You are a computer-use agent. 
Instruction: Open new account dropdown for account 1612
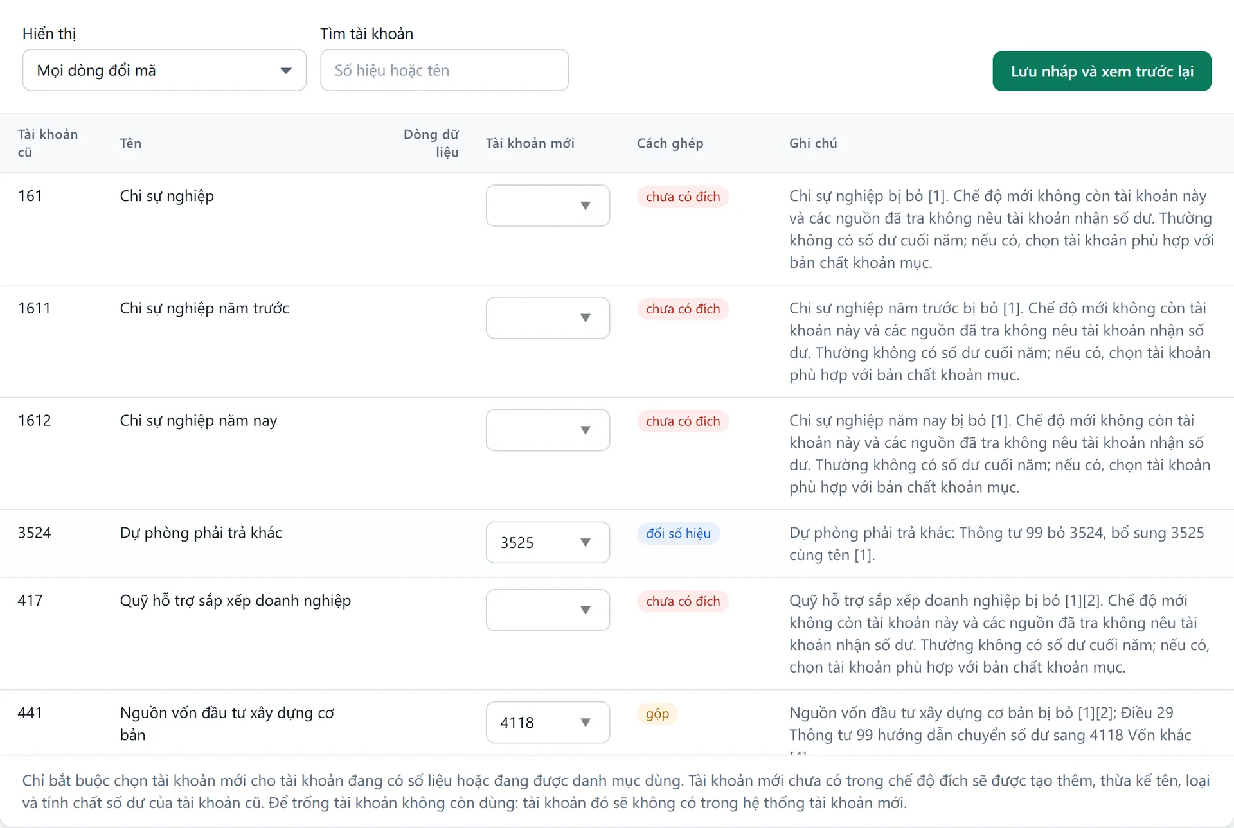548,430
